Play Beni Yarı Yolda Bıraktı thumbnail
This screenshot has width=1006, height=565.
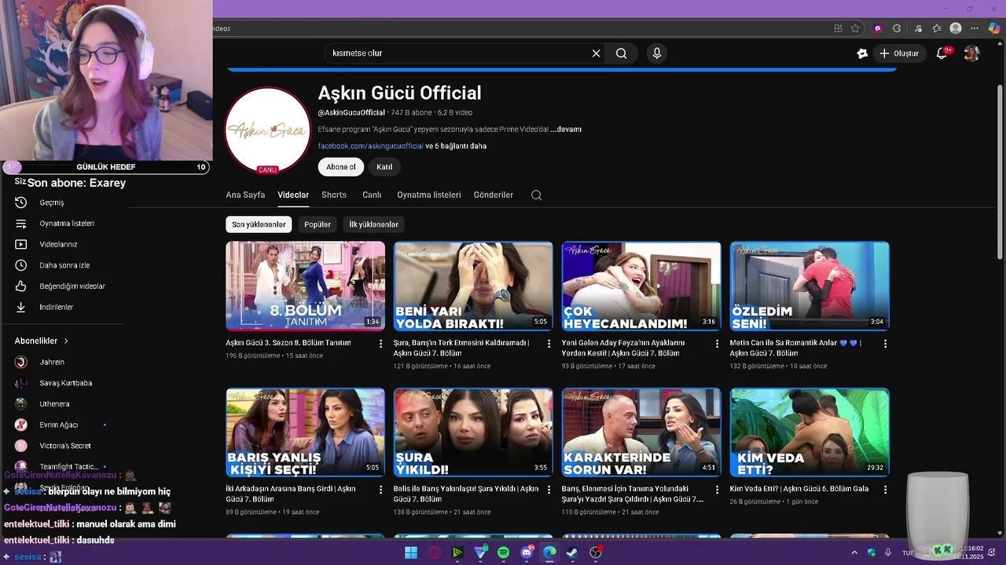click(x=473, y=286)
